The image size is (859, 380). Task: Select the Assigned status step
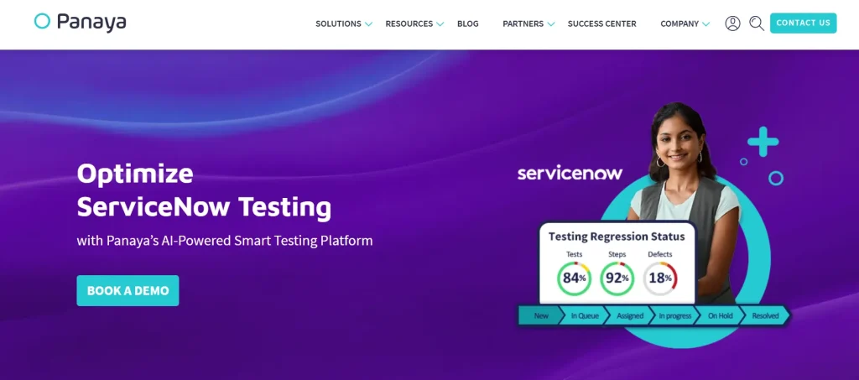(630, 315)
